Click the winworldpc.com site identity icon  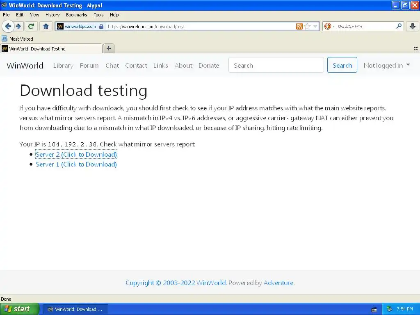coord(60,26)
